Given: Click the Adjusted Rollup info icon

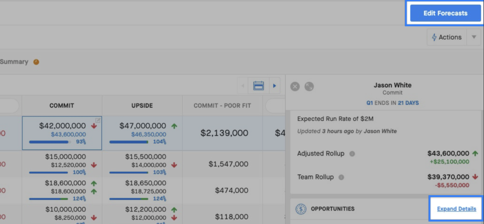Looking at the screenshot, I should click(352, 154).
